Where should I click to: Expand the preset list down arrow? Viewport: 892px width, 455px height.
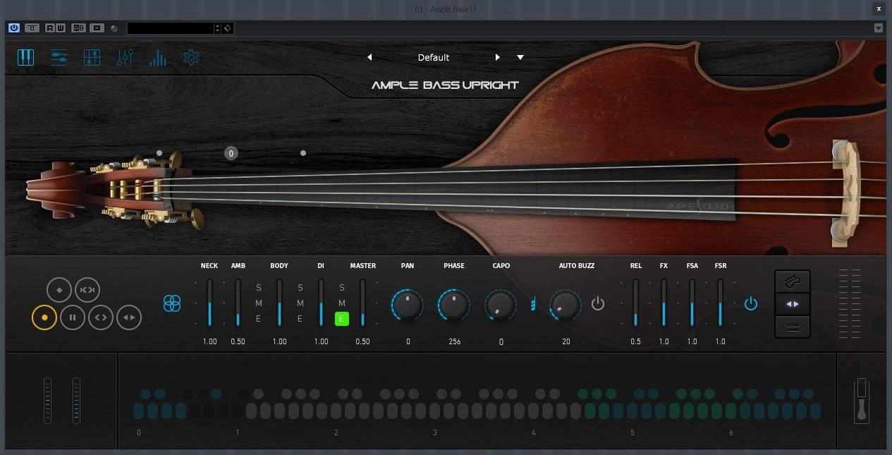pyautogui.click(x=520, y=57)
